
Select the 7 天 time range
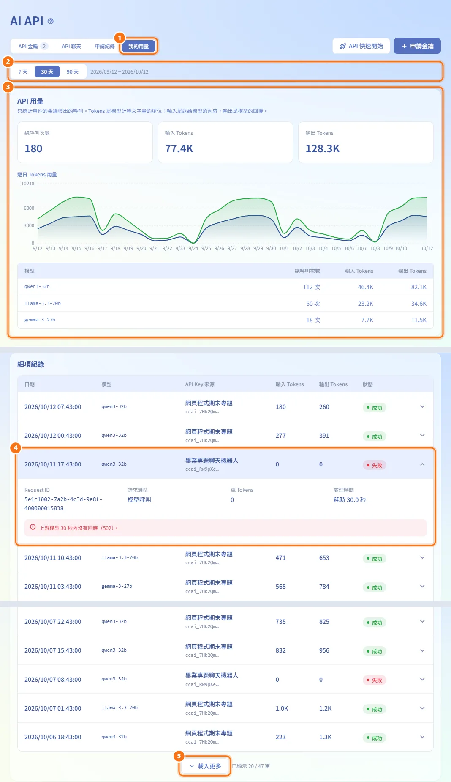click(x=23, y=72)
